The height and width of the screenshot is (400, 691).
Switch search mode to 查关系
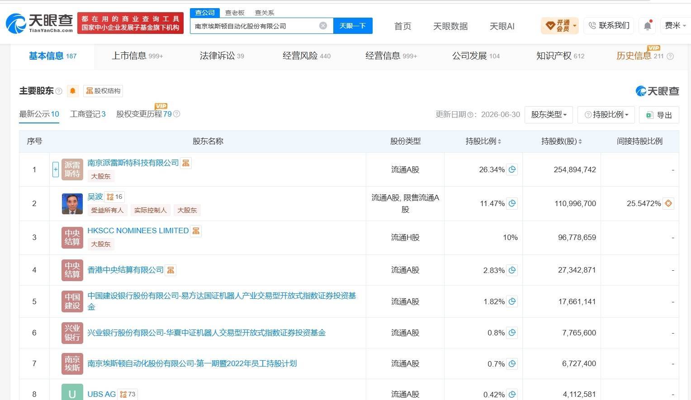tap(265, 13)
